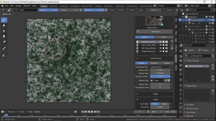This screenshot has height=121, width=216.
Task: Open the File menu
Action: [x=6, y=6]
